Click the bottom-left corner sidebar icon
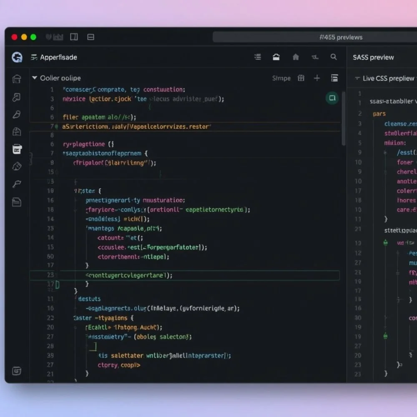417x417 pixels. click(17, 371)
